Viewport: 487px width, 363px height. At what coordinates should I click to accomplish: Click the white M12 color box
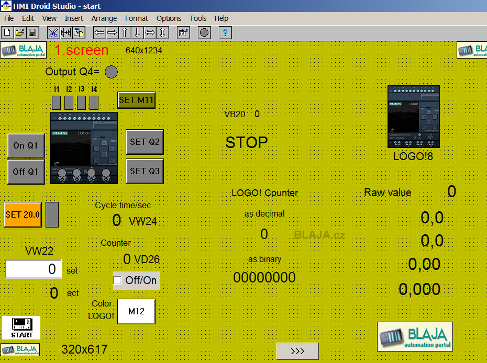136,311
